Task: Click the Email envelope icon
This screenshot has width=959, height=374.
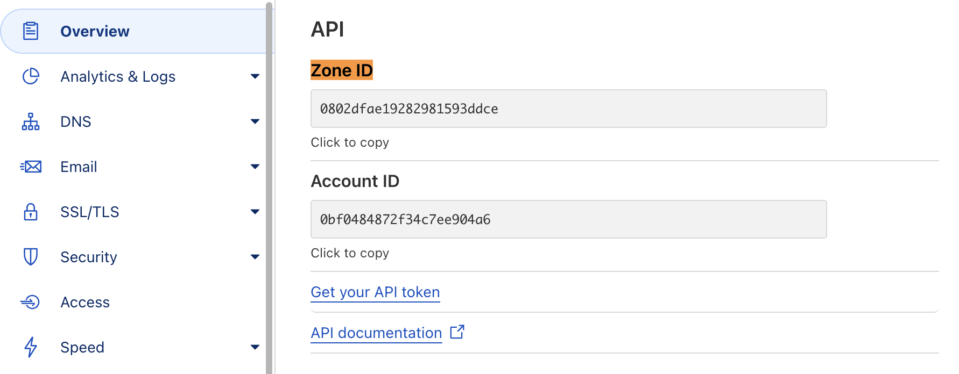Action: tap(31, 167)
